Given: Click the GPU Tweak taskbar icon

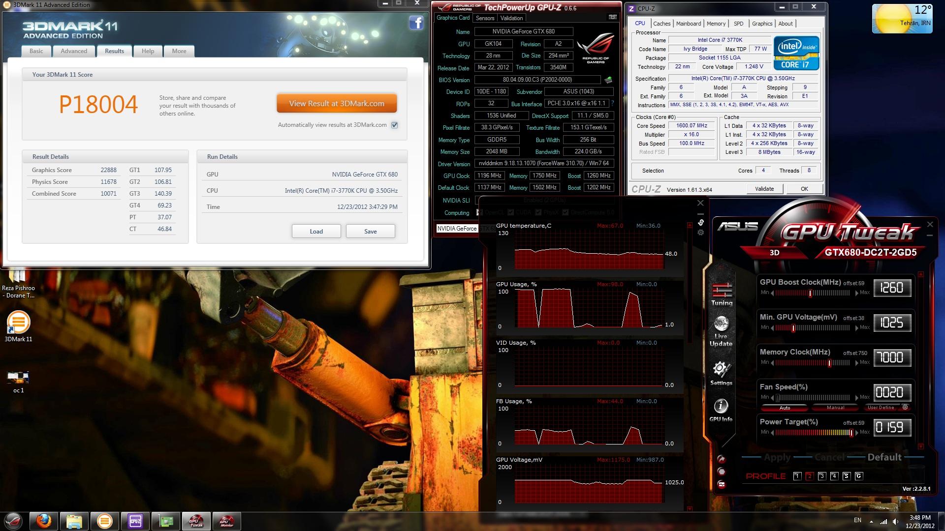Looking at the screenshot, I should point(196,521).
